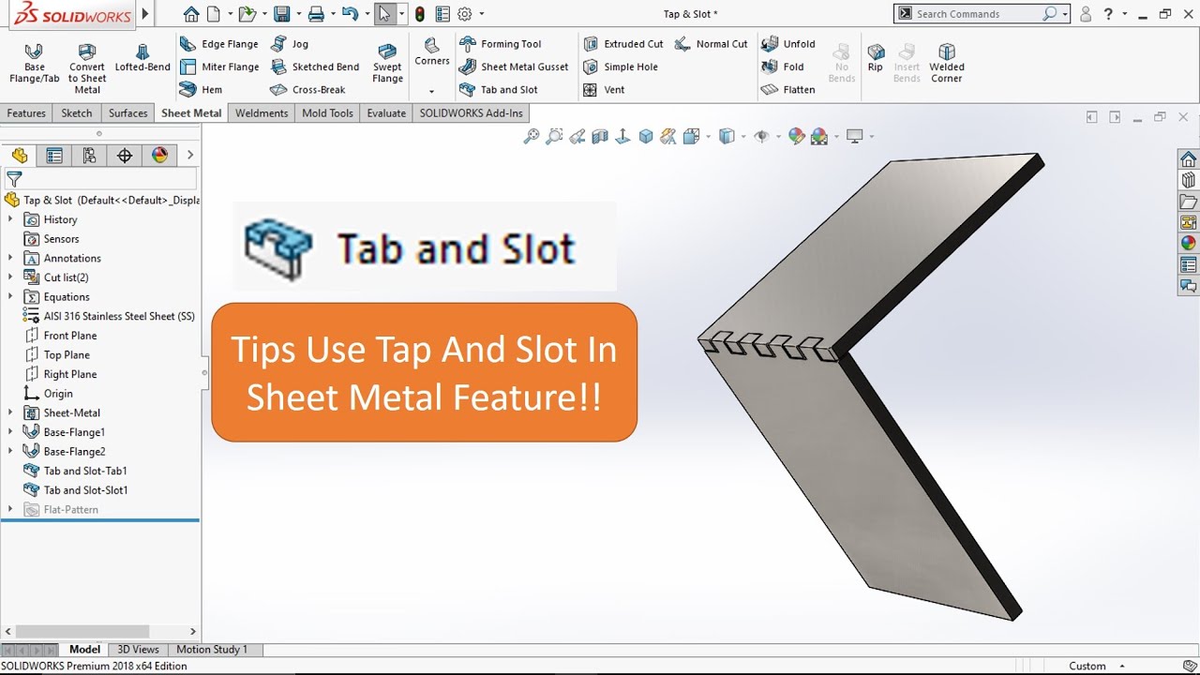Viewport: 1200px width, 675px height.
Task: Select Tab and Slot in ribbon
Action: 498,90
